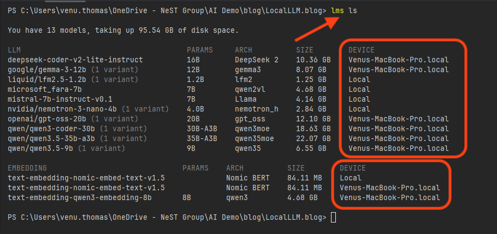The image size is (497, 234).
Task: Select the qwen/qwen3.5-35b-a3b model name
Action: pyautogui.click(x=54, y=138)
